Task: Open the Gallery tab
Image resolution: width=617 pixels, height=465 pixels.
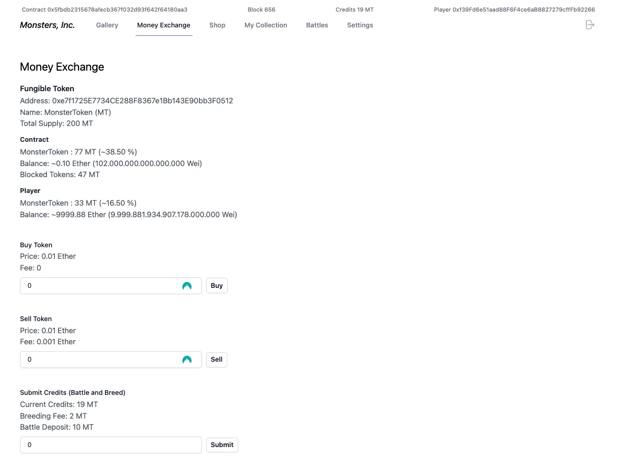Action: click(x=107, y=25)
